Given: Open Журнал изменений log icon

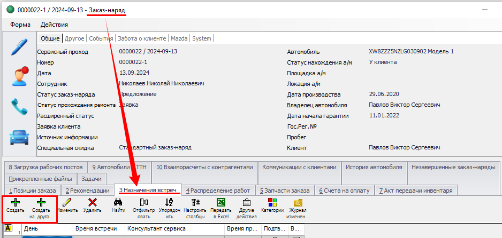Looking at the screenshot, I should coord(298,203).
